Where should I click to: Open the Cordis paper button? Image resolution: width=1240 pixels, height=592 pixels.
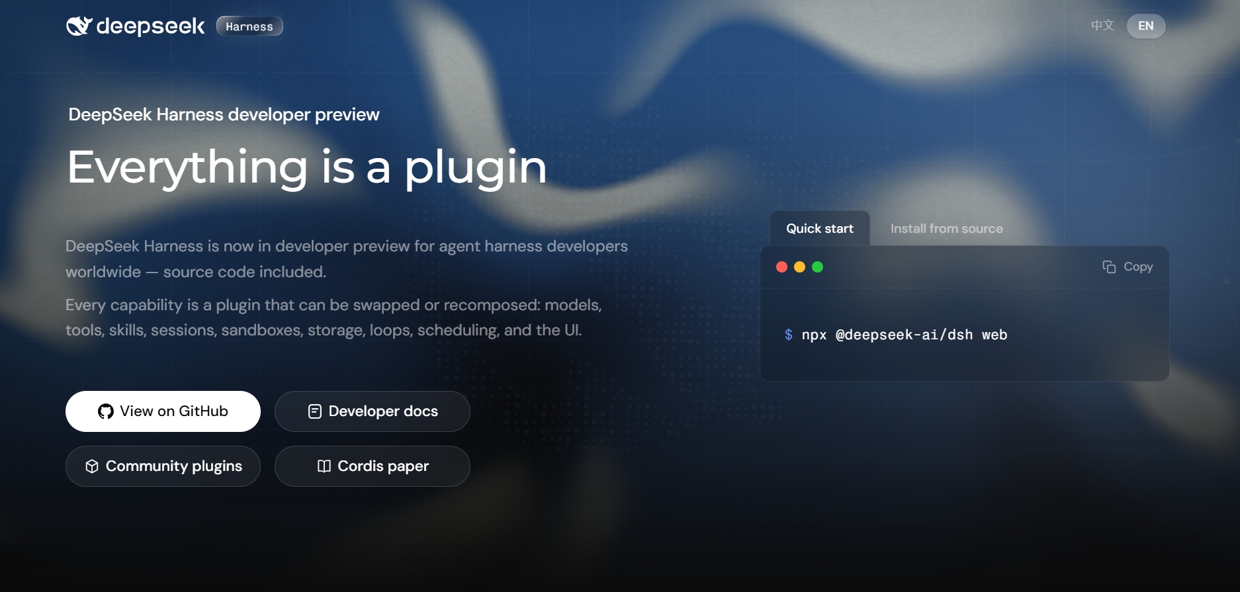373,466
